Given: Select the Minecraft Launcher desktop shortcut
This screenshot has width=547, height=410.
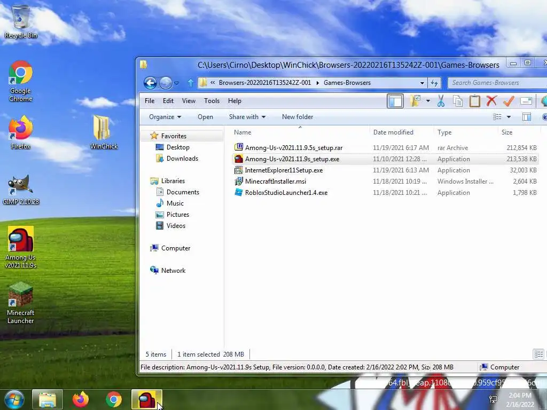Looking at the screenshot, I should click(x=21, y=303).
